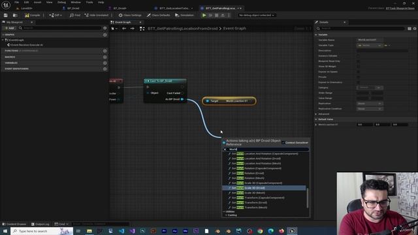Toggle Hide Unrelated nodes
418x235 pixels.
(97, 15)
